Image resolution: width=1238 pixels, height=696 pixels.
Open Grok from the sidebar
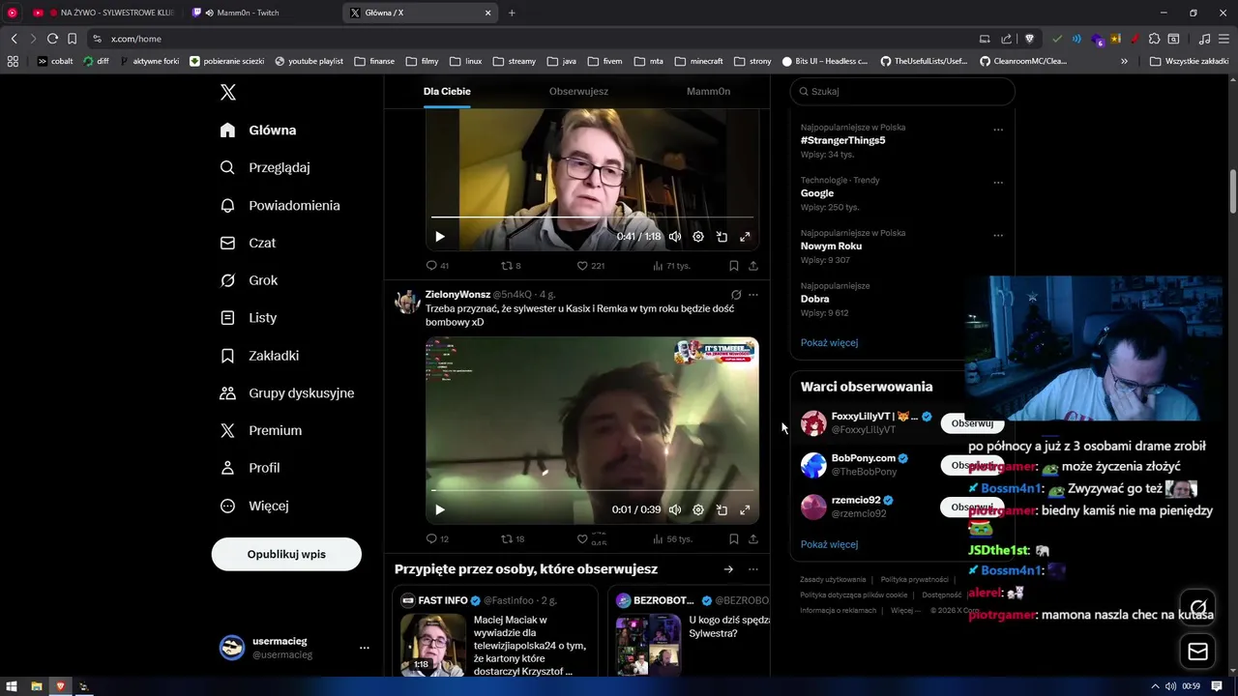pyautogui.click(x=249, y=280)
